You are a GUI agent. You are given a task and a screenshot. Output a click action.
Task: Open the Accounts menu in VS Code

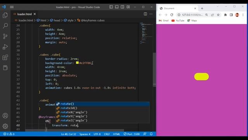pos(5,115)
